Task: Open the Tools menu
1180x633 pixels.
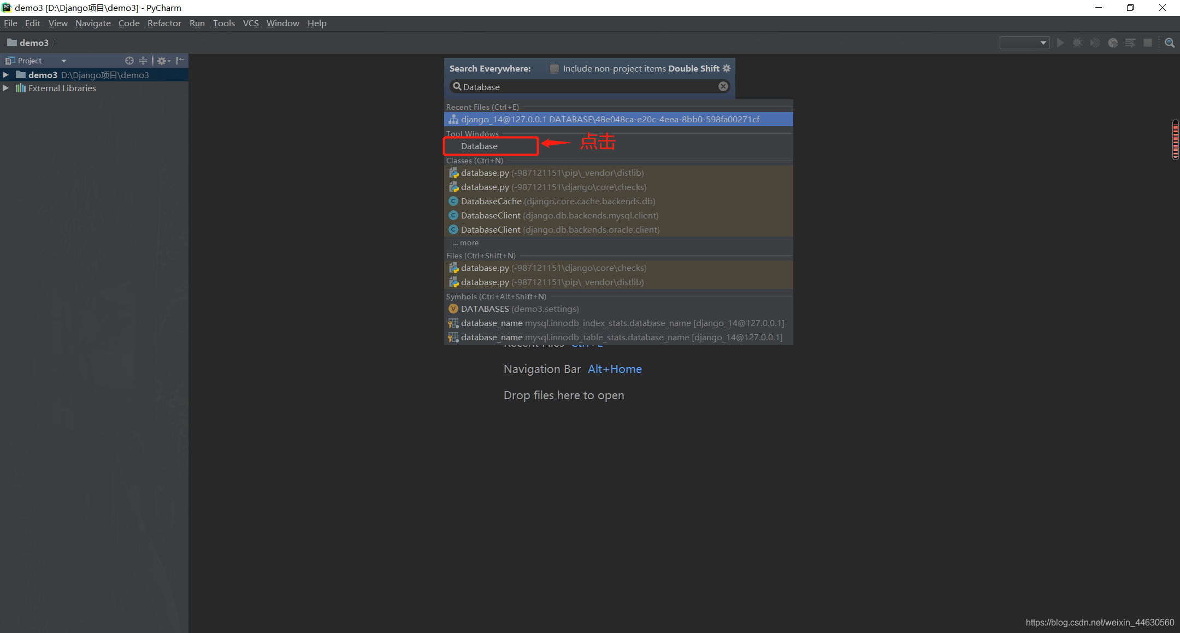Action: click(223, 23)
